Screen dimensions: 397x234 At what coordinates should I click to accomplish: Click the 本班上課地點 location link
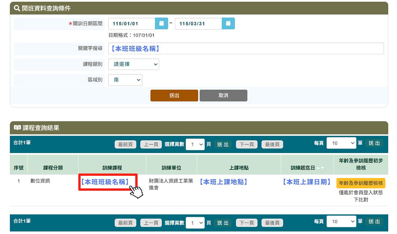point(223,182)
